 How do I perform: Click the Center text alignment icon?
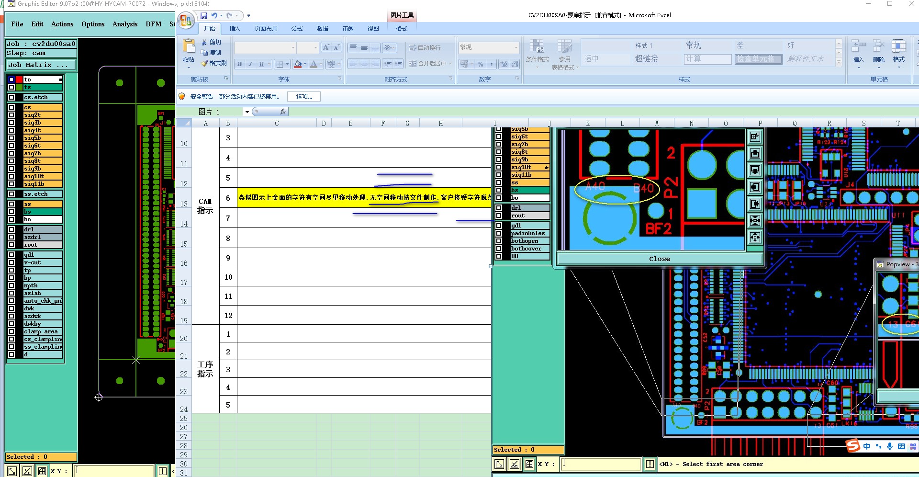(x=364, y=64)
